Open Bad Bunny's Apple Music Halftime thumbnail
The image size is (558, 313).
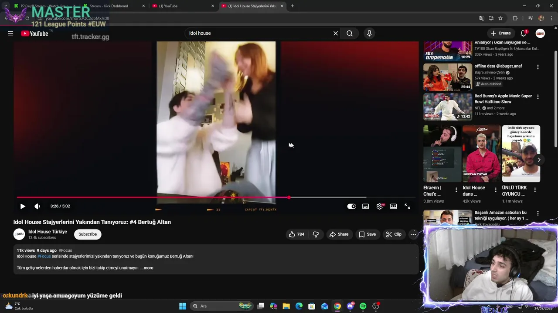point(448,107)
